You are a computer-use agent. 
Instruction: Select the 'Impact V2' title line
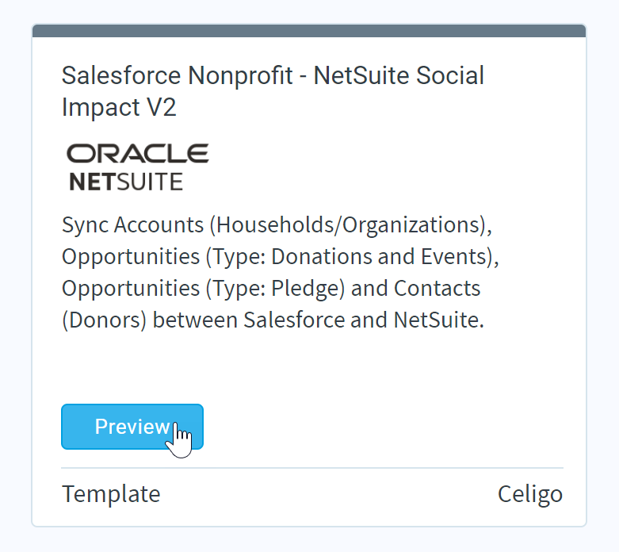coord(119,107)
